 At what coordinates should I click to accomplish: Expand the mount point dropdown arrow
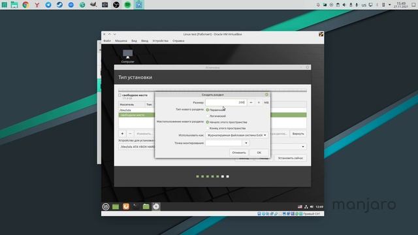pyautogui.click(x=246, y=143)
